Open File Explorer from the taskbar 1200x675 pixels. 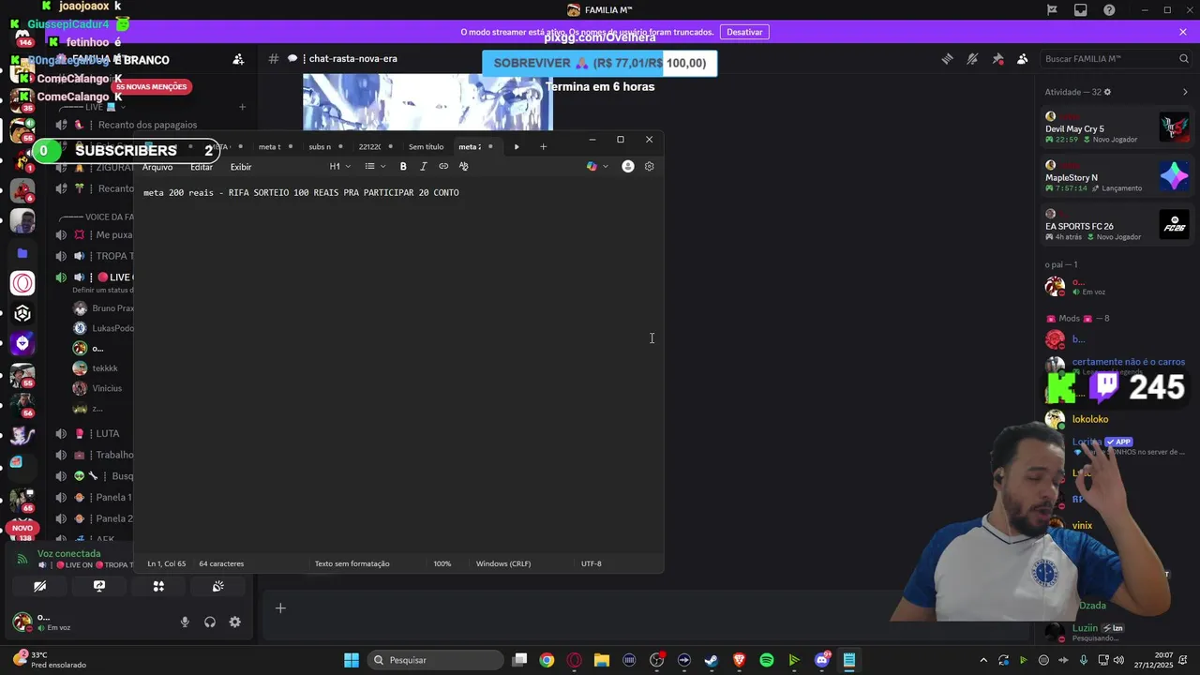(602, 660)
